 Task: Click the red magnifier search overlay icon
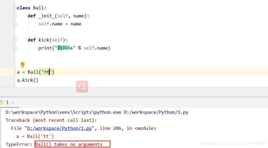click(82, 87)
